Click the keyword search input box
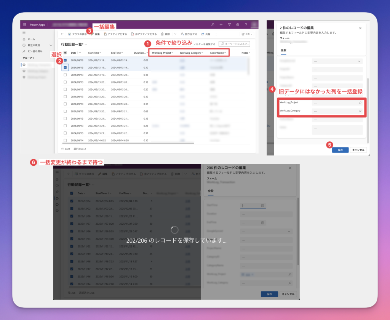Image resolution: width=390 pixels, height=320 pixels. coord(235,44)
